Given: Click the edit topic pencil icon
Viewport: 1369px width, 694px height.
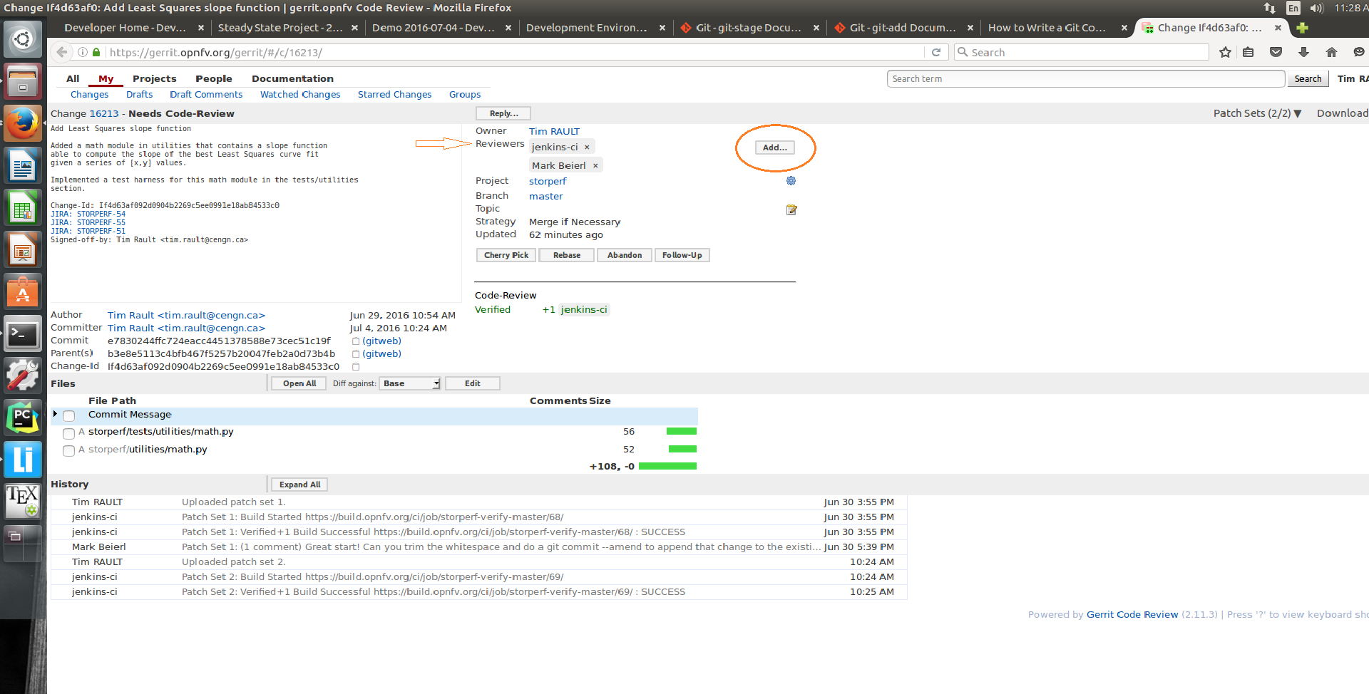Looking at the screenshot, I should pyautogui.click(x=791, y=209).
